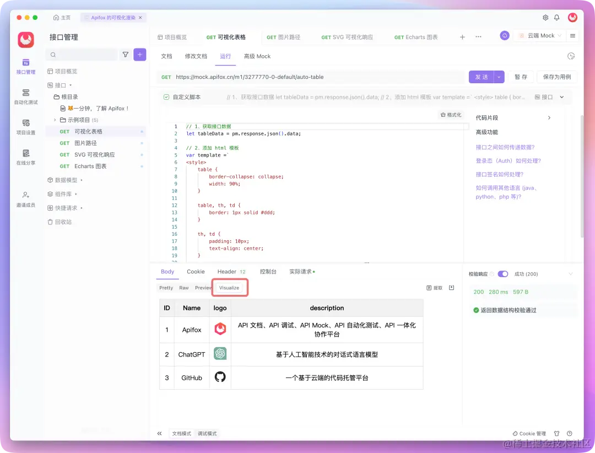Switch to the 高级 Mock tab
595x453 pixels.
(257, 56)
